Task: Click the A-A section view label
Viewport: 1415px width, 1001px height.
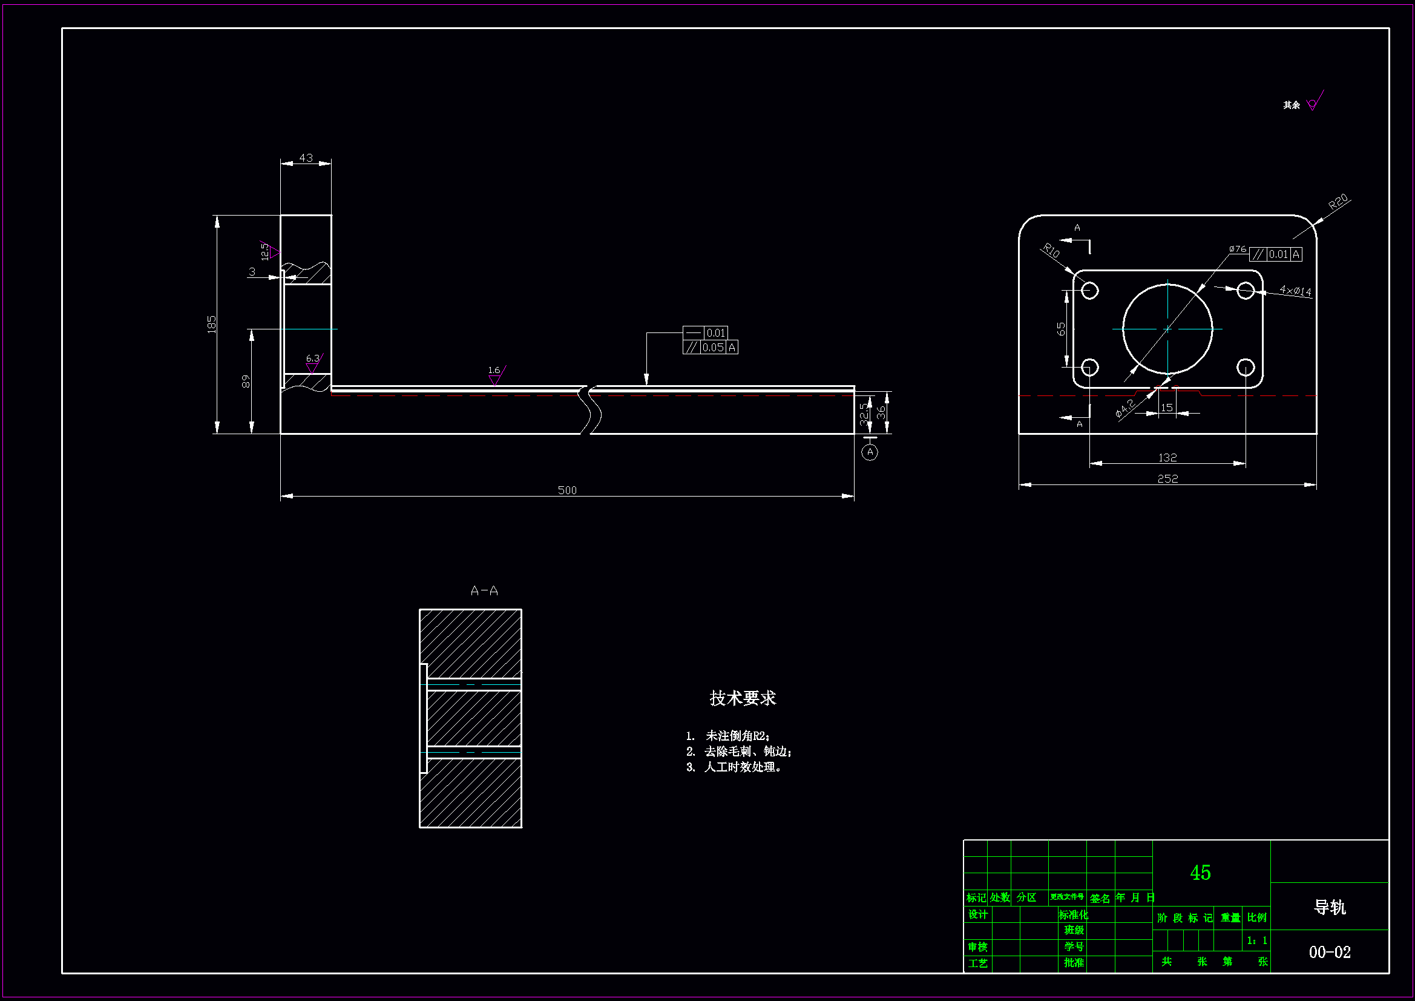Action: coord(484,591)
